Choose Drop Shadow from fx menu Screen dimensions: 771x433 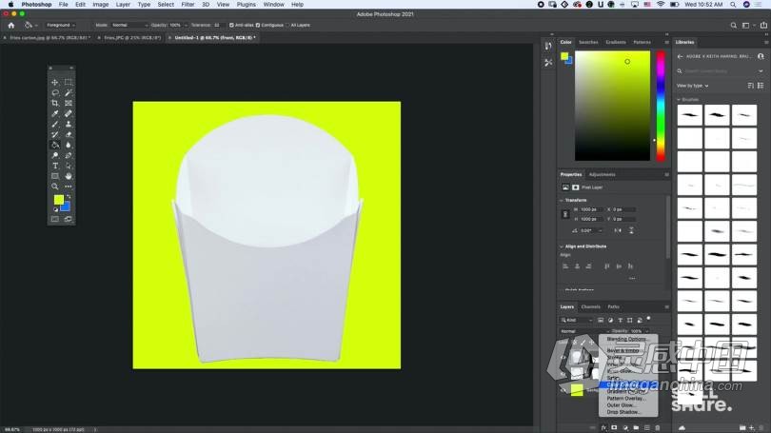click(623, 412)
